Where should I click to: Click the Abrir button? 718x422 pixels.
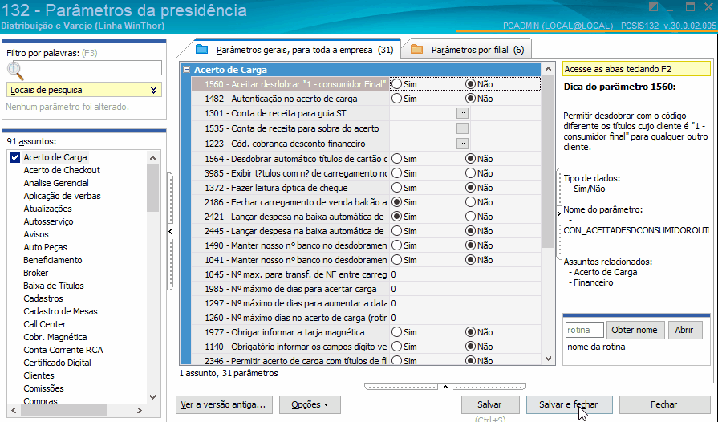pos(684,330)
